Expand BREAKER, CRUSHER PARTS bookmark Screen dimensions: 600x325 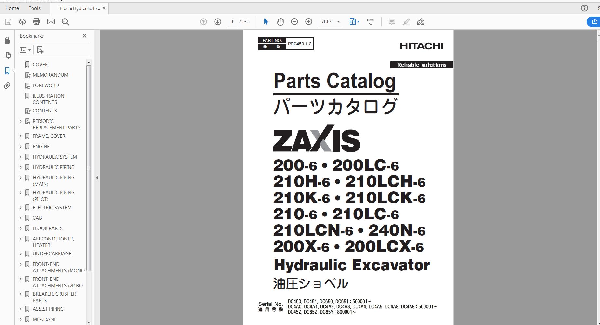coord(20,294)
